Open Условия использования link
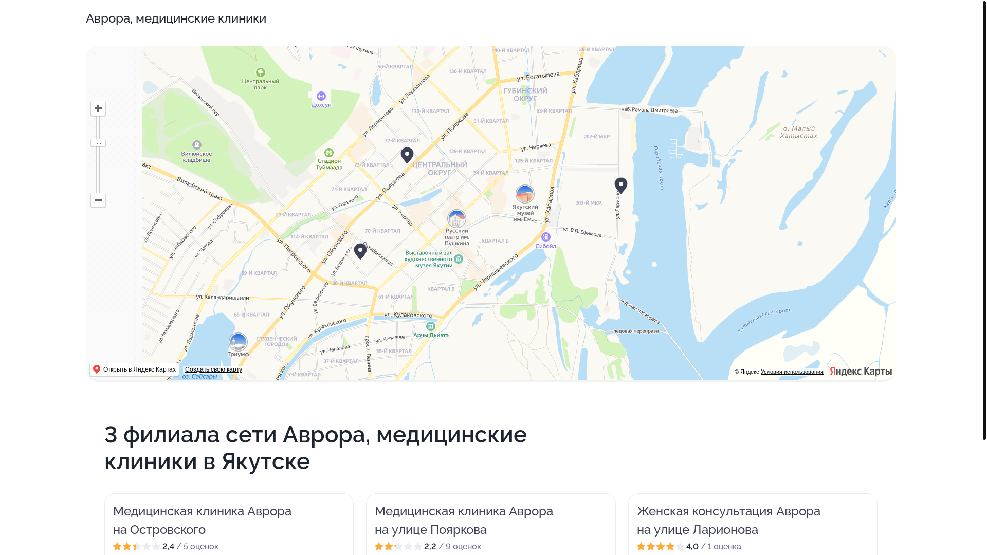 (792, 372)
